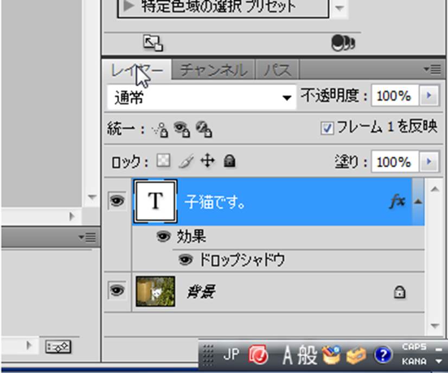Image resolution: width=448 pixels, height=373 pixels.
Task: Click the JP language bar indicator
Action: coord(230,355)
